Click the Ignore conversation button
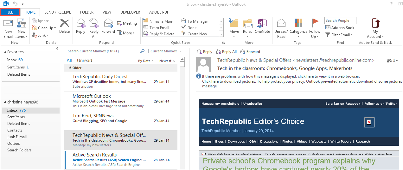 click(x=40, y=21)
